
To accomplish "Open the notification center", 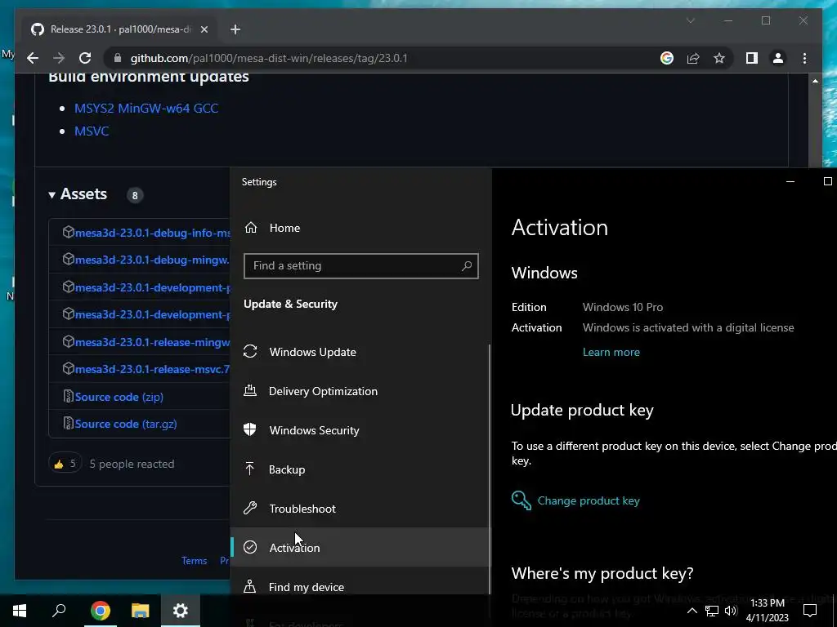I will pyautogui.click(x=810, y=611).
